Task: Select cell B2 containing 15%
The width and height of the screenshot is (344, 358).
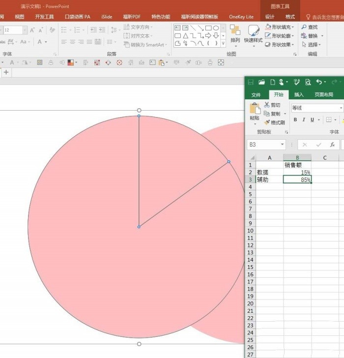Action: (297, 172)
